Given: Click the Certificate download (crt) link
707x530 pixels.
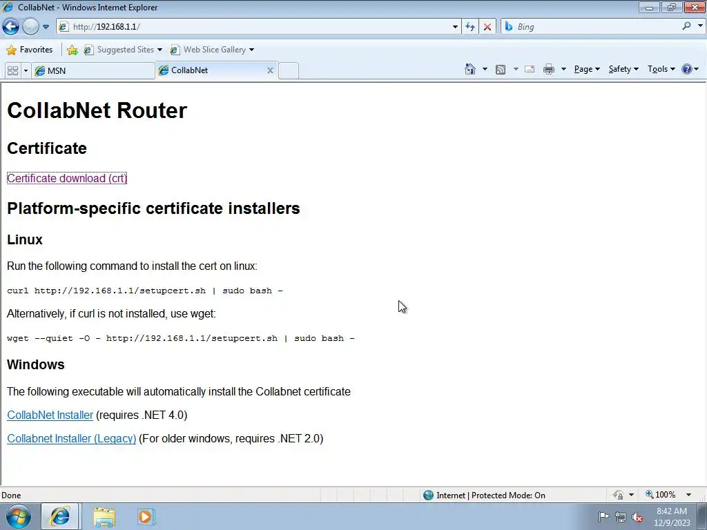Looking at the screenshot, I should (x=67, y=178).
